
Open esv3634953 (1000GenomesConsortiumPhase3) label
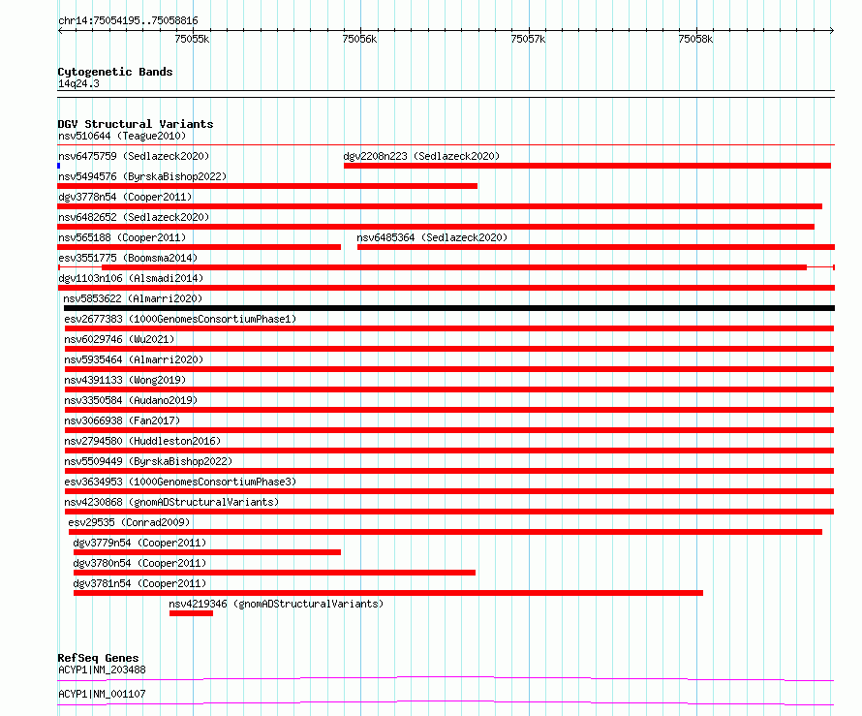click(x=180, y=482)
